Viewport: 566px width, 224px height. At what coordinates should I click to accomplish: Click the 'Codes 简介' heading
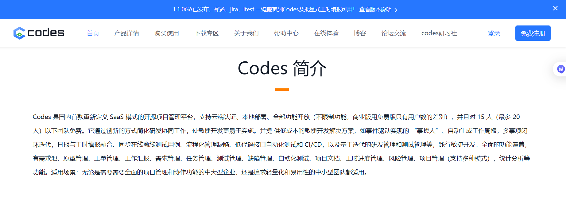282,68
